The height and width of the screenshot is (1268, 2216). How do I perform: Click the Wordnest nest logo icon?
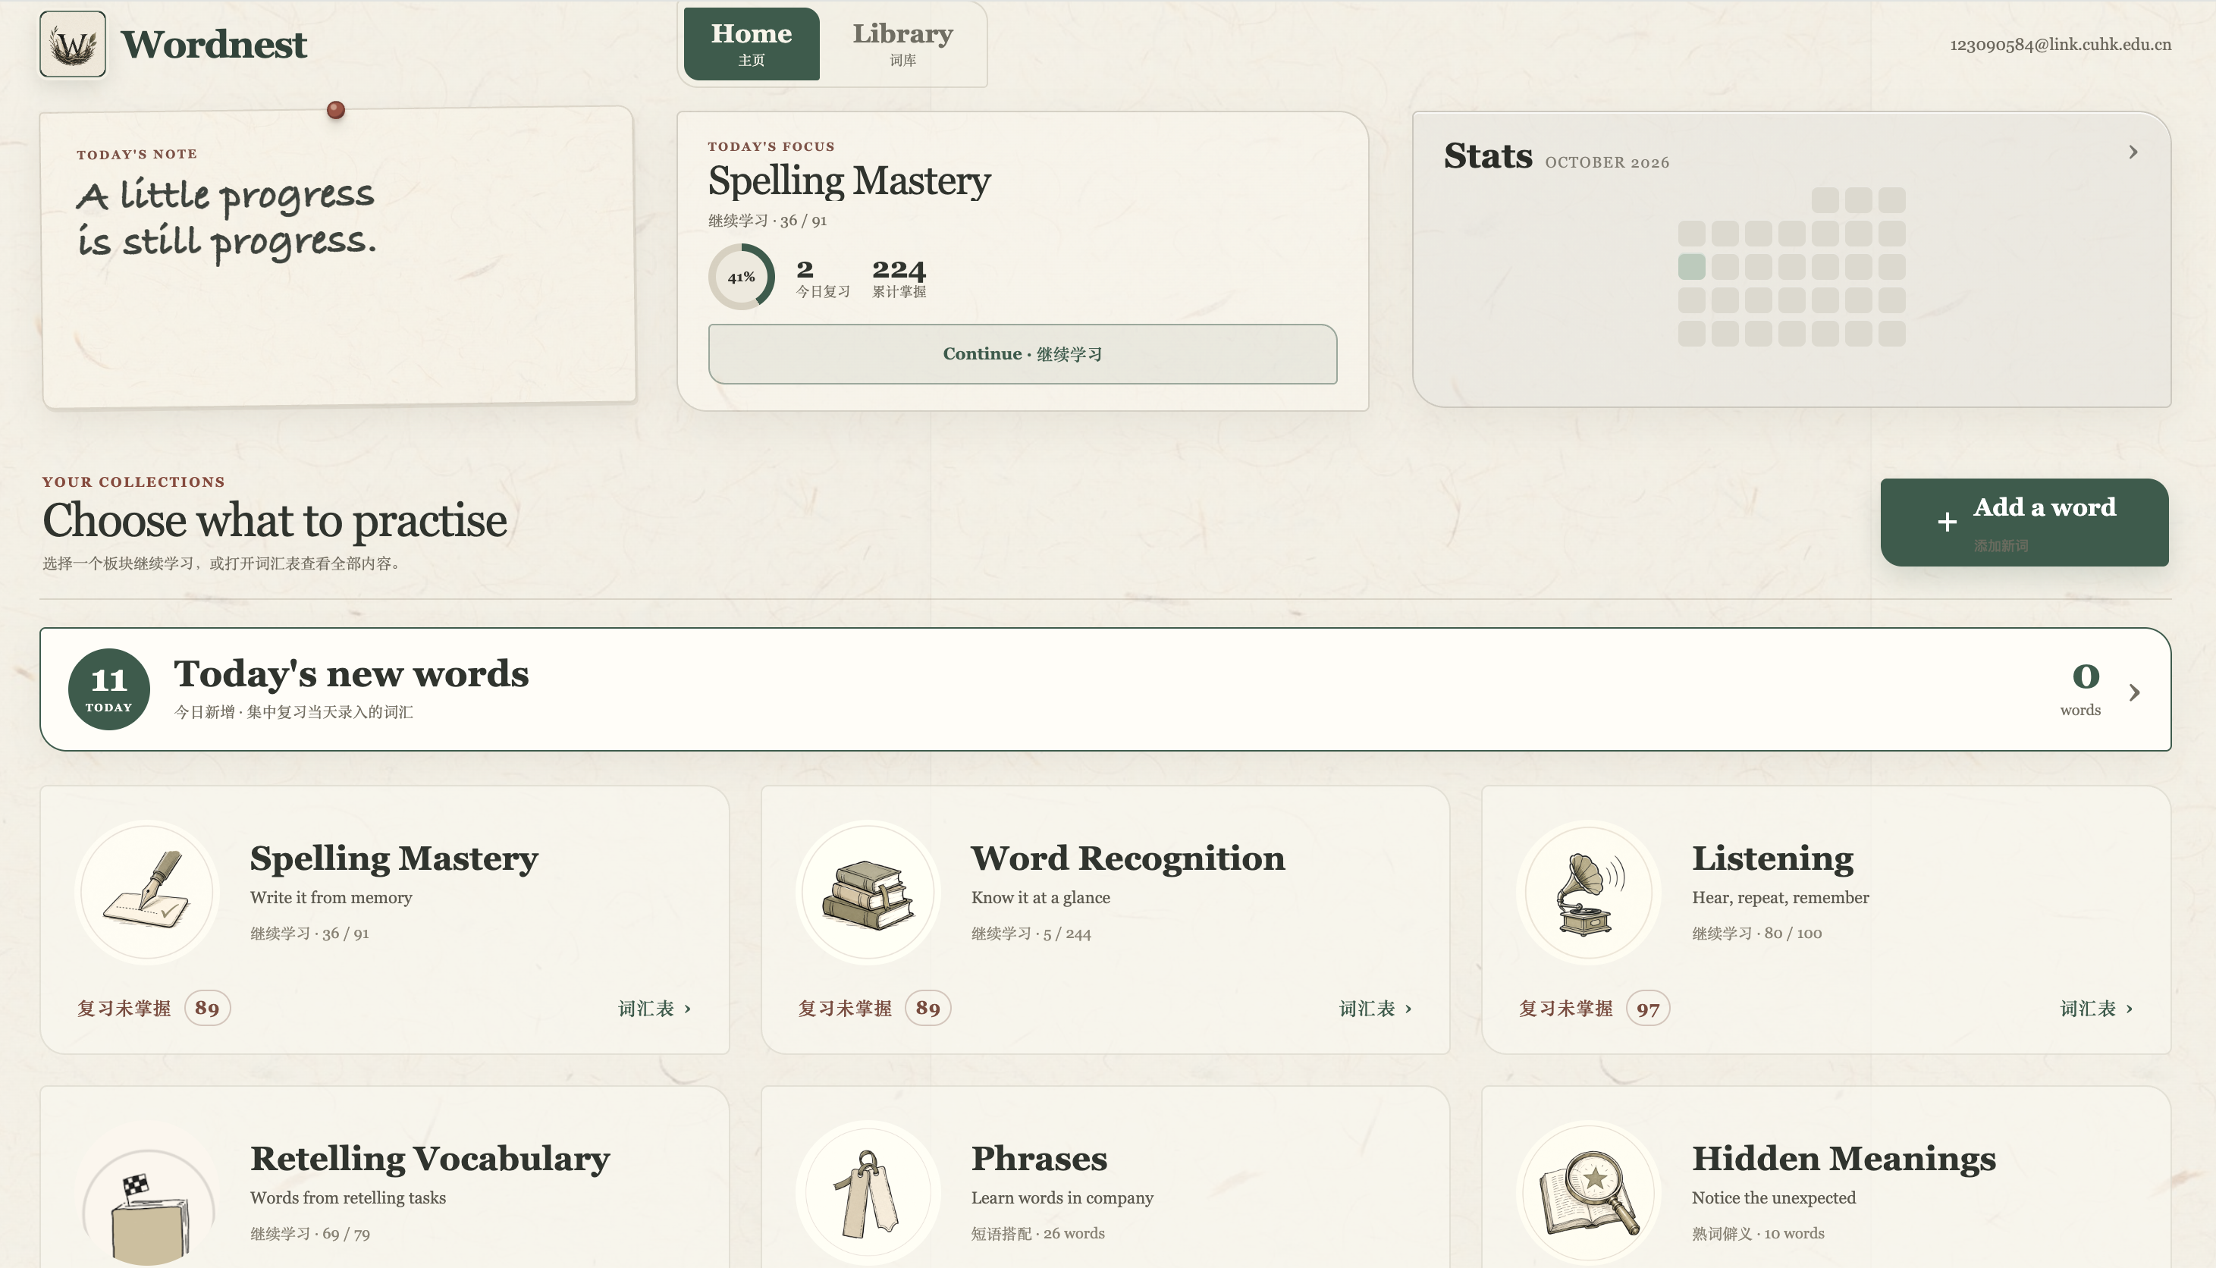72,45
